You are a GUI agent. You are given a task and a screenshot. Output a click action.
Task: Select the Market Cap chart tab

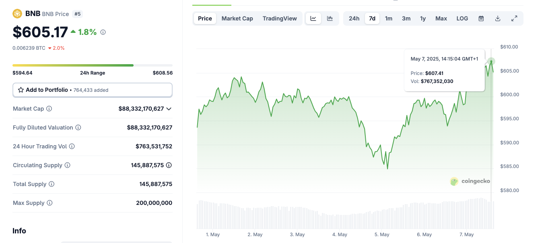[237, 18]
